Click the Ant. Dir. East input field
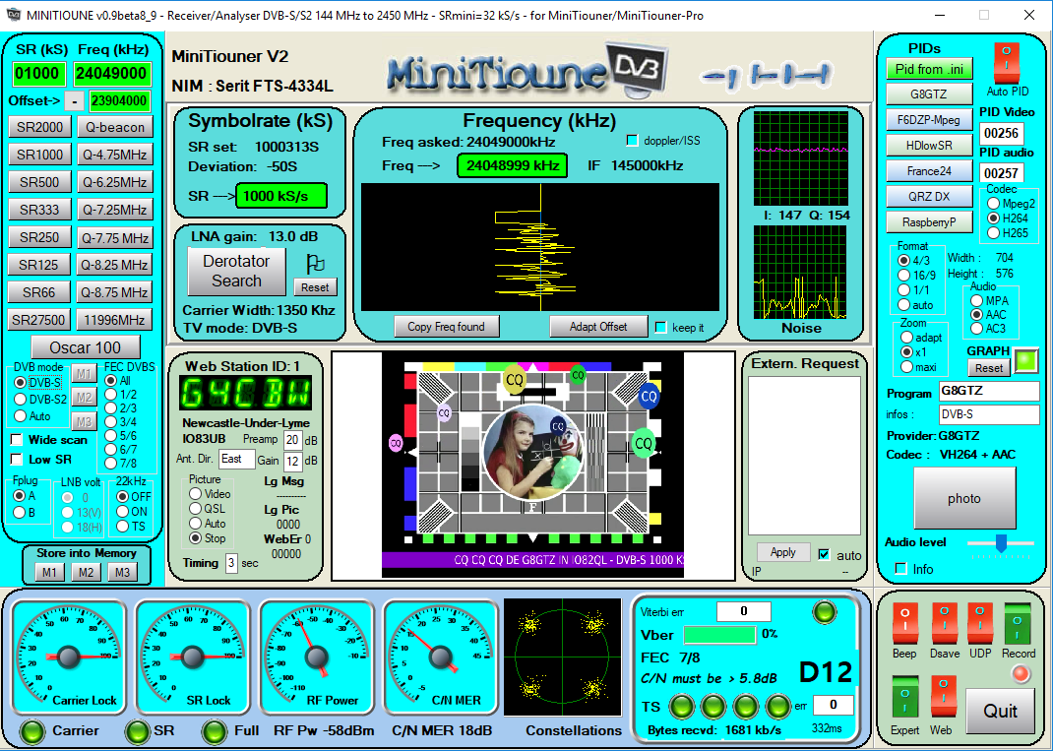Image resolution: width=1053 pixels, height=751 pixels. pos(237,459)
